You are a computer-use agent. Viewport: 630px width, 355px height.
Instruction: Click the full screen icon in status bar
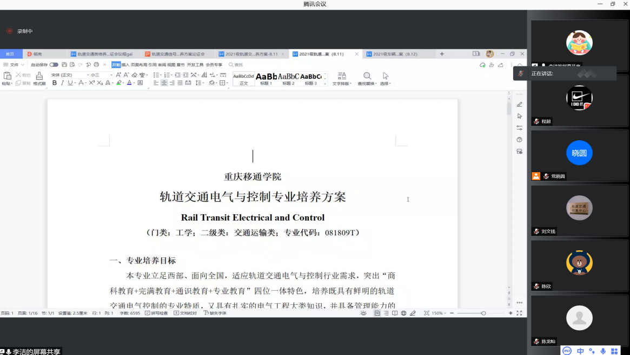(x=519, y=313)
